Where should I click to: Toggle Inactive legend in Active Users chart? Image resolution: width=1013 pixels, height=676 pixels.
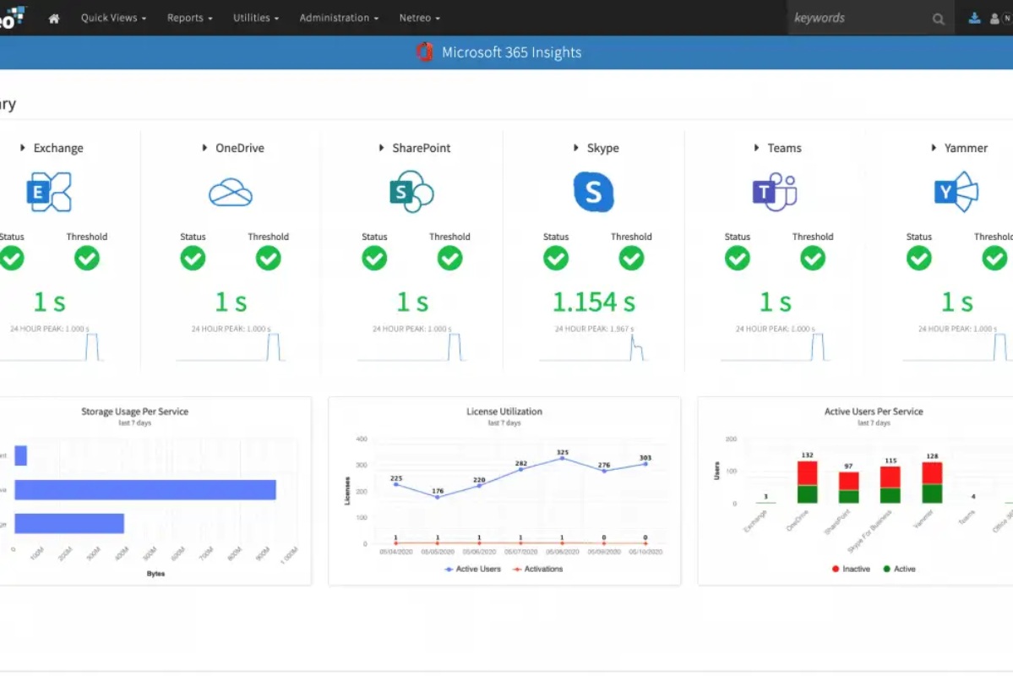pos(851,570)
